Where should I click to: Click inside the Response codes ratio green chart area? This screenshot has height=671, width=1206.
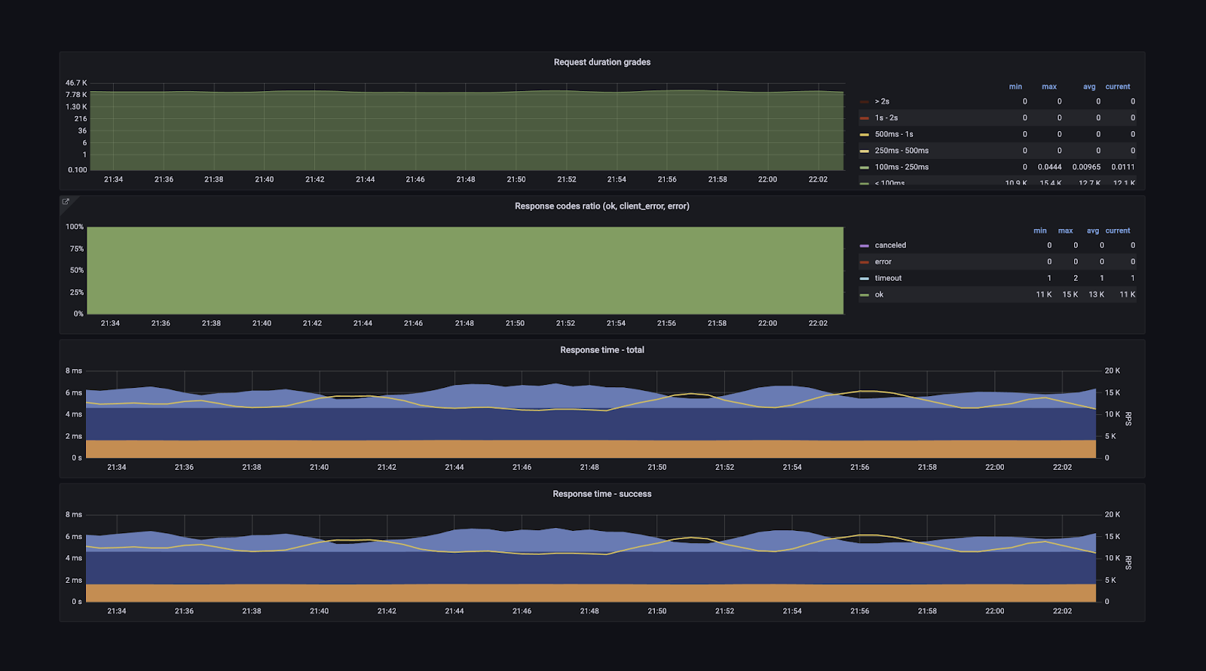point(465,270)
